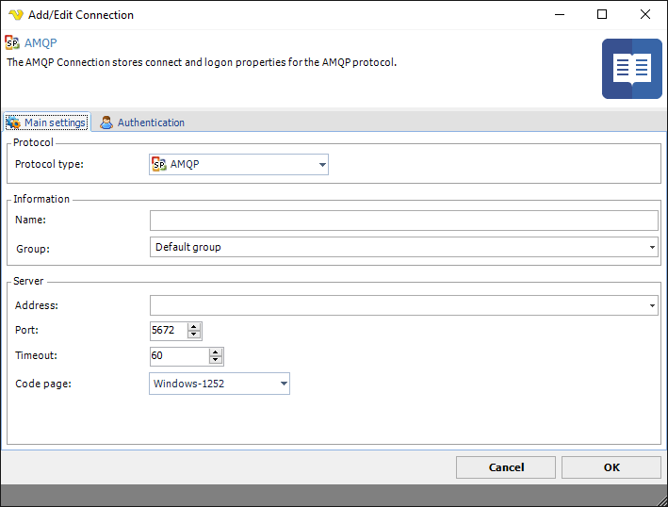Viewport: 668px width, 507px height.
Task: Open the Address dropdown arrow
Action: click(652, 305)
